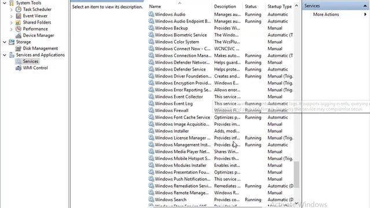Open Device Manager icon in tree

tap(18, 35)
